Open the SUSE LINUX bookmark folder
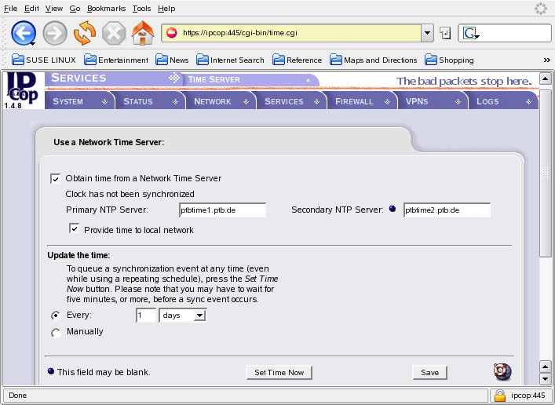Viewport: 555px width, 405px height. [x=45, y=60]
